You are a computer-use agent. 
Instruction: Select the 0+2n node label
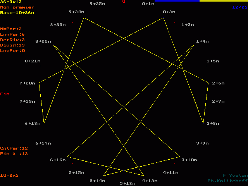click(169, 12)
